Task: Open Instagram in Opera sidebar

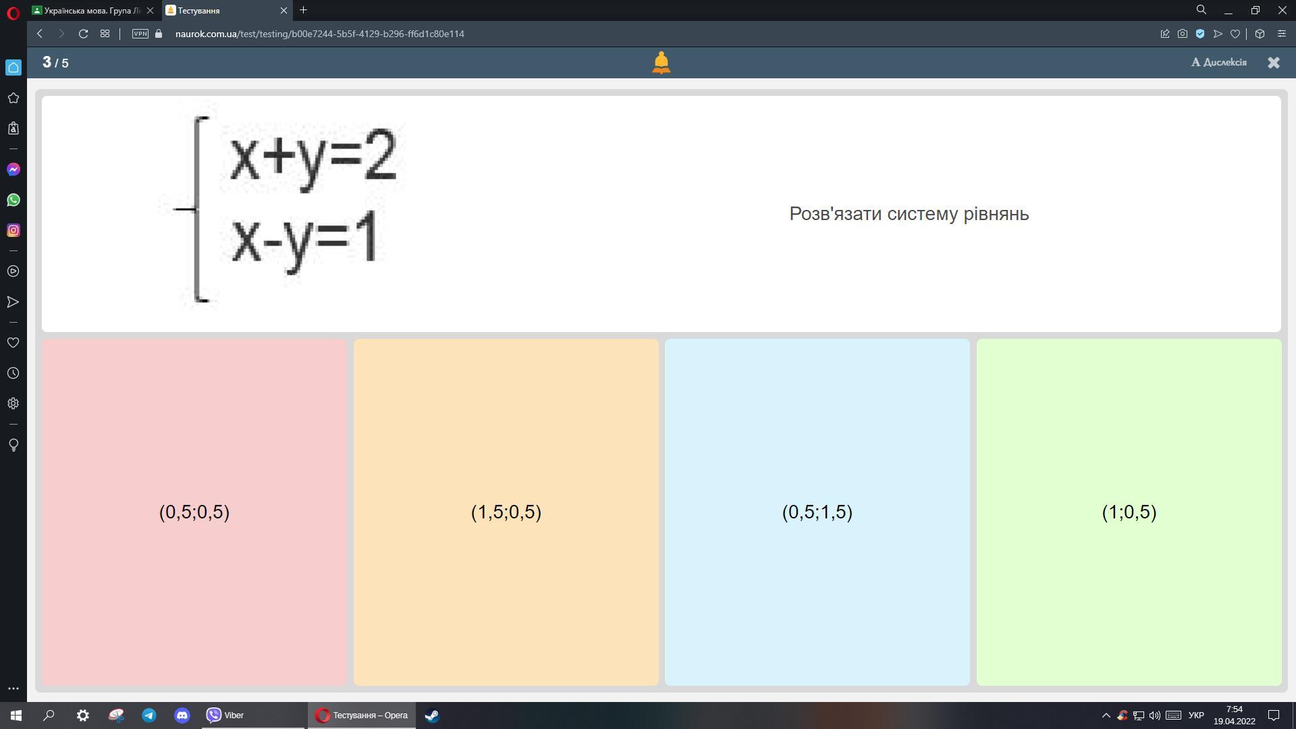Action: click(13, 230)
